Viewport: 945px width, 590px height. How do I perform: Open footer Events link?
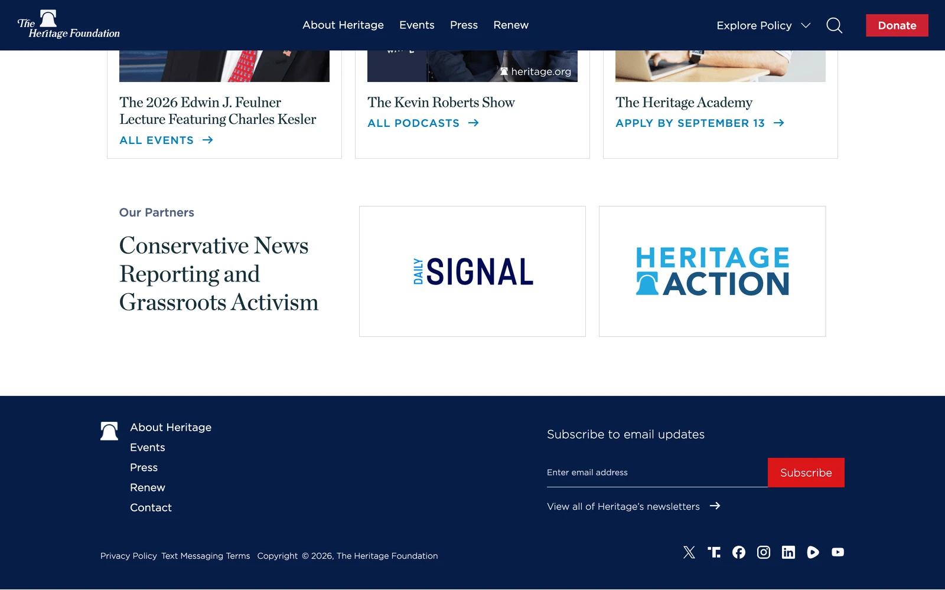tap(148, 447)
